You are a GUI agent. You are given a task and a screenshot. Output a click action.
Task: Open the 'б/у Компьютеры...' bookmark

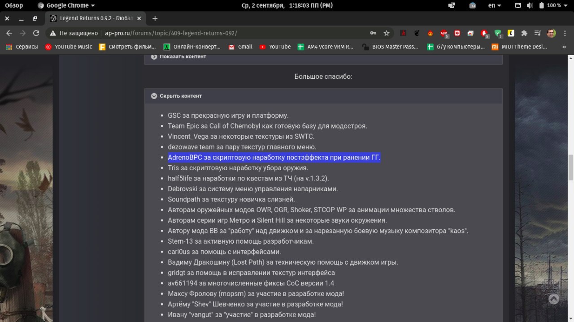456,47
